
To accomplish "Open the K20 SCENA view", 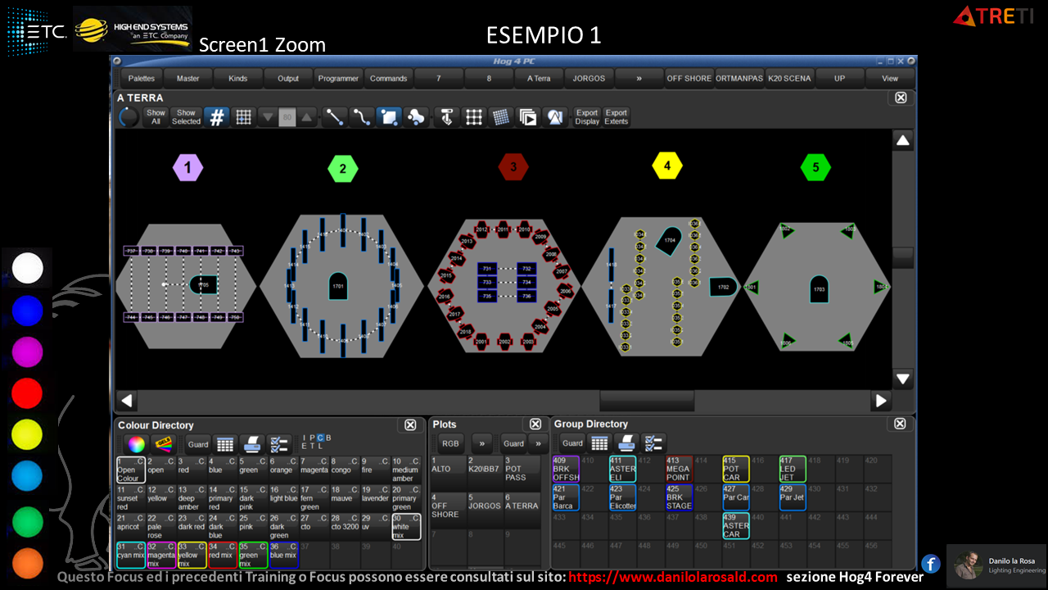I will point(789,78).
